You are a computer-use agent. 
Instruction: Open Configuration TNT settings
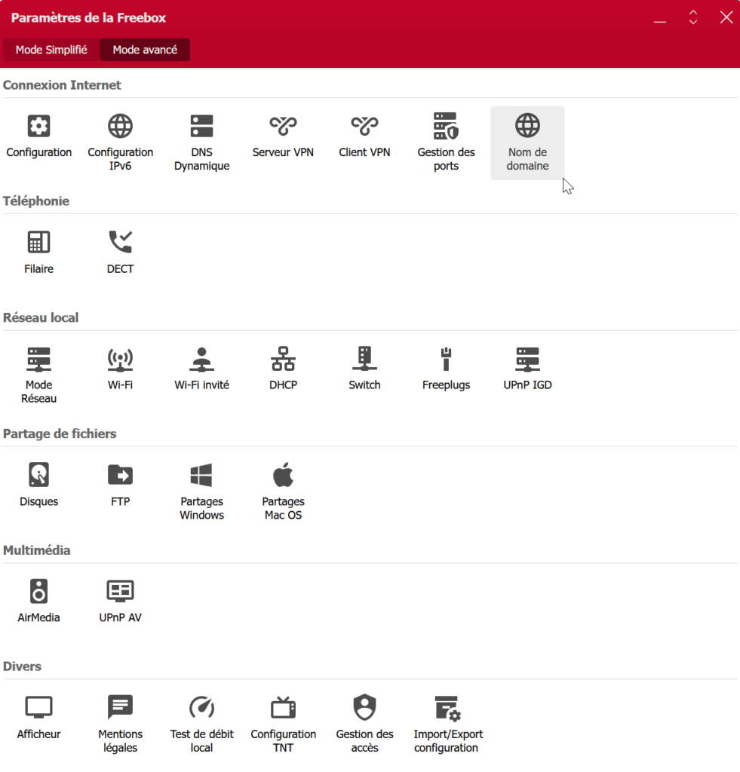coord(283,709)
